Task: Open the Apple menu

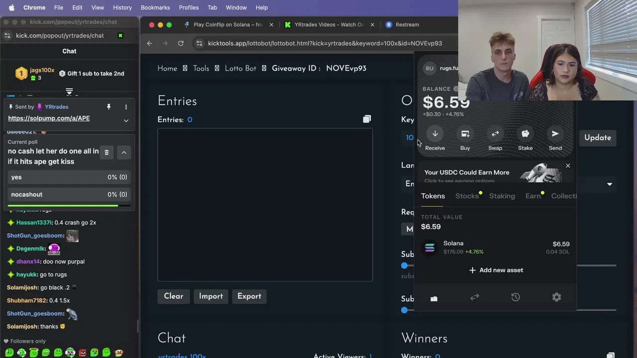Action: (x=11, y=7)
